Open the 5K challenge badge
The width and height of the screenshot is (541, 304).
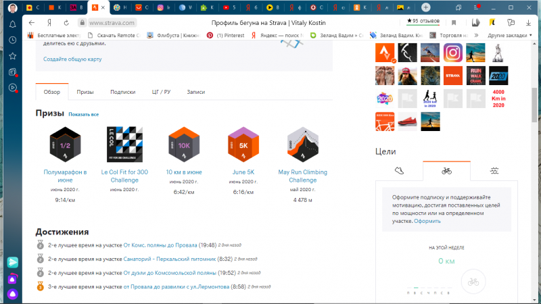[x=243, y=145]
